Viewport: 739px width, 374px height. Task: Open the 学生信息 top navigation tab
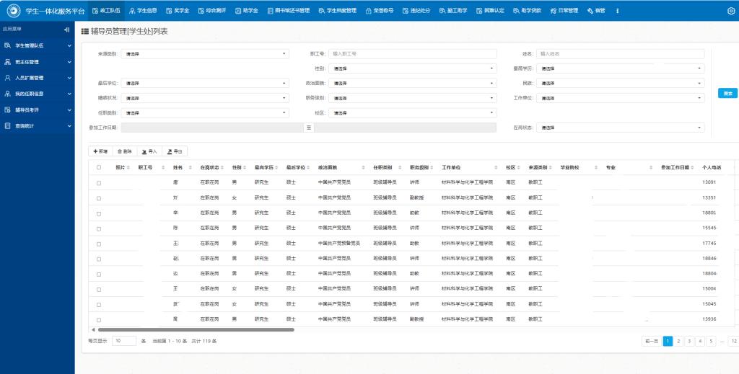(143, 11)
